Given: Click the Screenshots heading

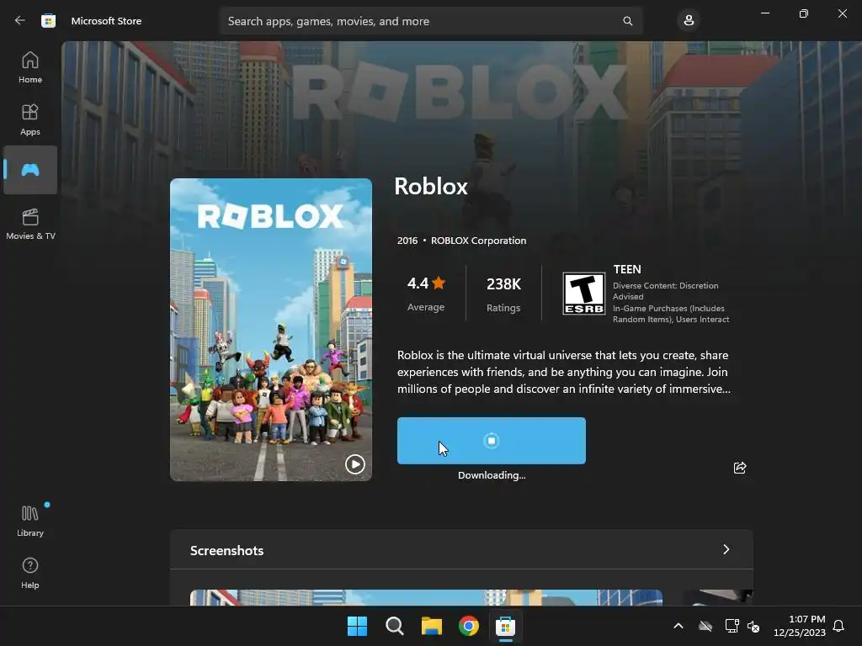Looking at the screenshot, I should (226, 550).
